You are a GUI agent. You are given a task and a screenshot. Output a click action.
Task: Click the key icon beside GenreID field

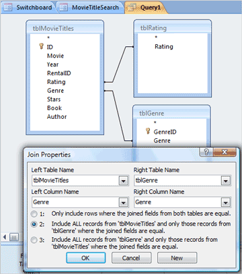click(148, 131)
